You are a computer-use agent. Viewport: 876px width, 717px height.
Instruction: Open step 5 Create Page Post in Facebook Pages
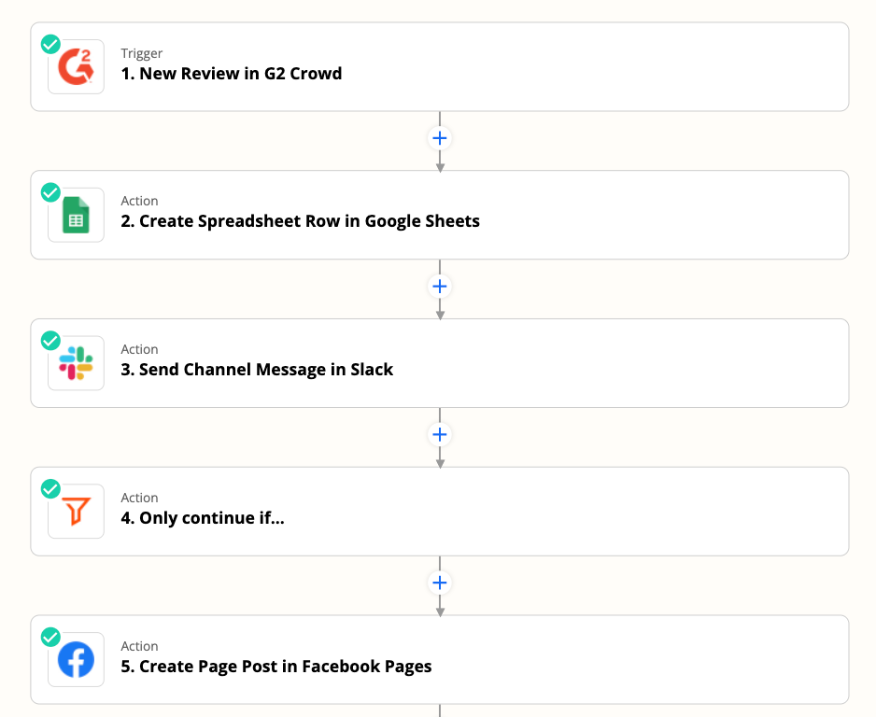[x=440, y=659]
